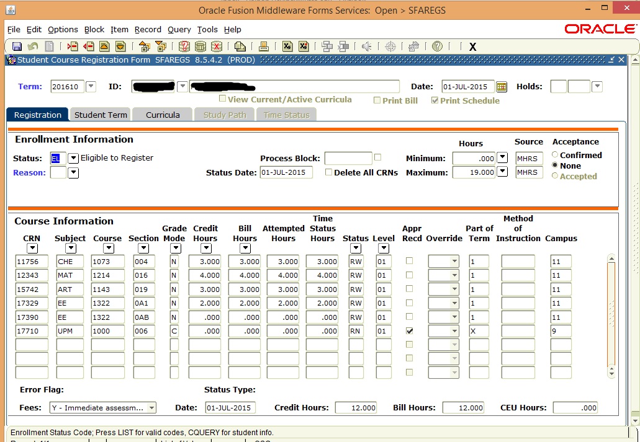This screenshot has width=640, height=442.
Task: Toggle Appr Recd checkbox for CRN 17710
Action: point(409,331)
